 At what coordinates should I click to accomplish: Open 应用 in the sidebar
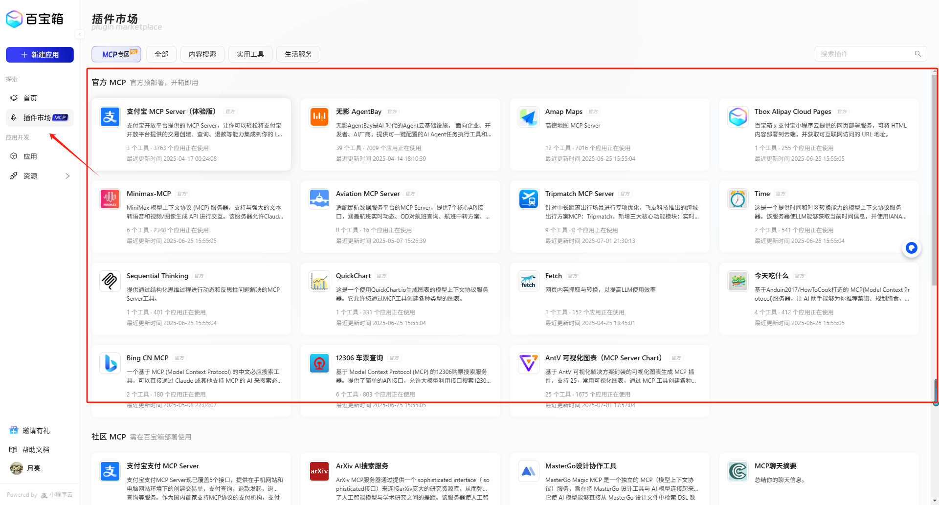click(x=40, y=156)
